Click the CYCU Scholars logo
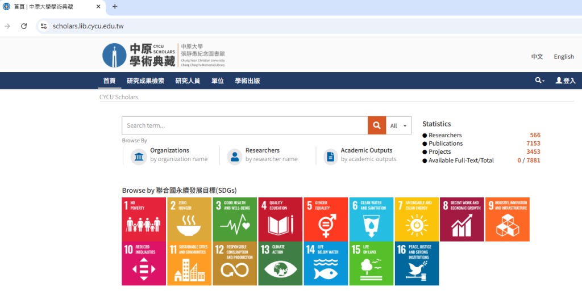The height and width of the screenshot is (291, 582). click(139, 55)
